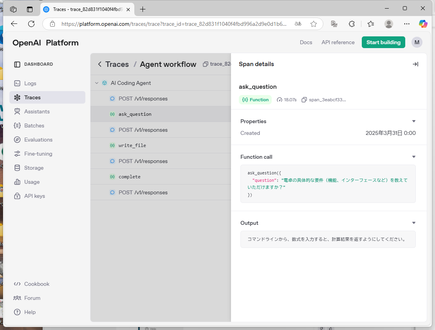Open the browser workspaces icon

click(x=13, y=9)
